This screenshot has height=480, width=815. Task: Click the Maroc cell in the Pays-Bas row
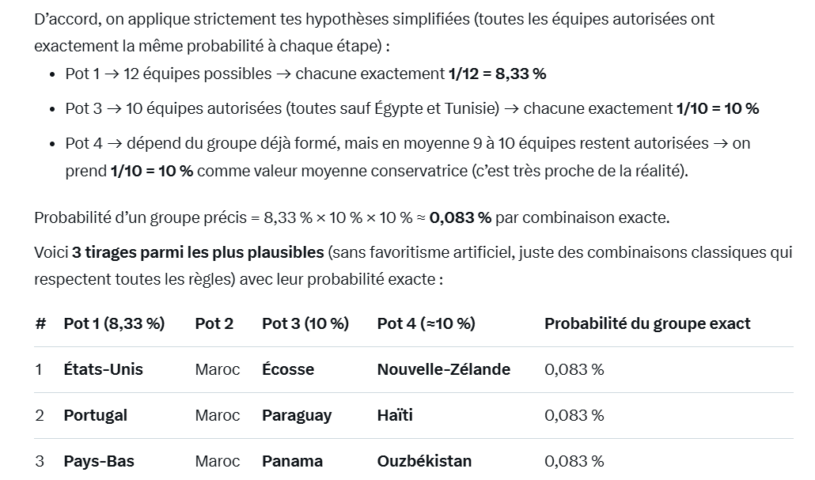coord(218,461)
